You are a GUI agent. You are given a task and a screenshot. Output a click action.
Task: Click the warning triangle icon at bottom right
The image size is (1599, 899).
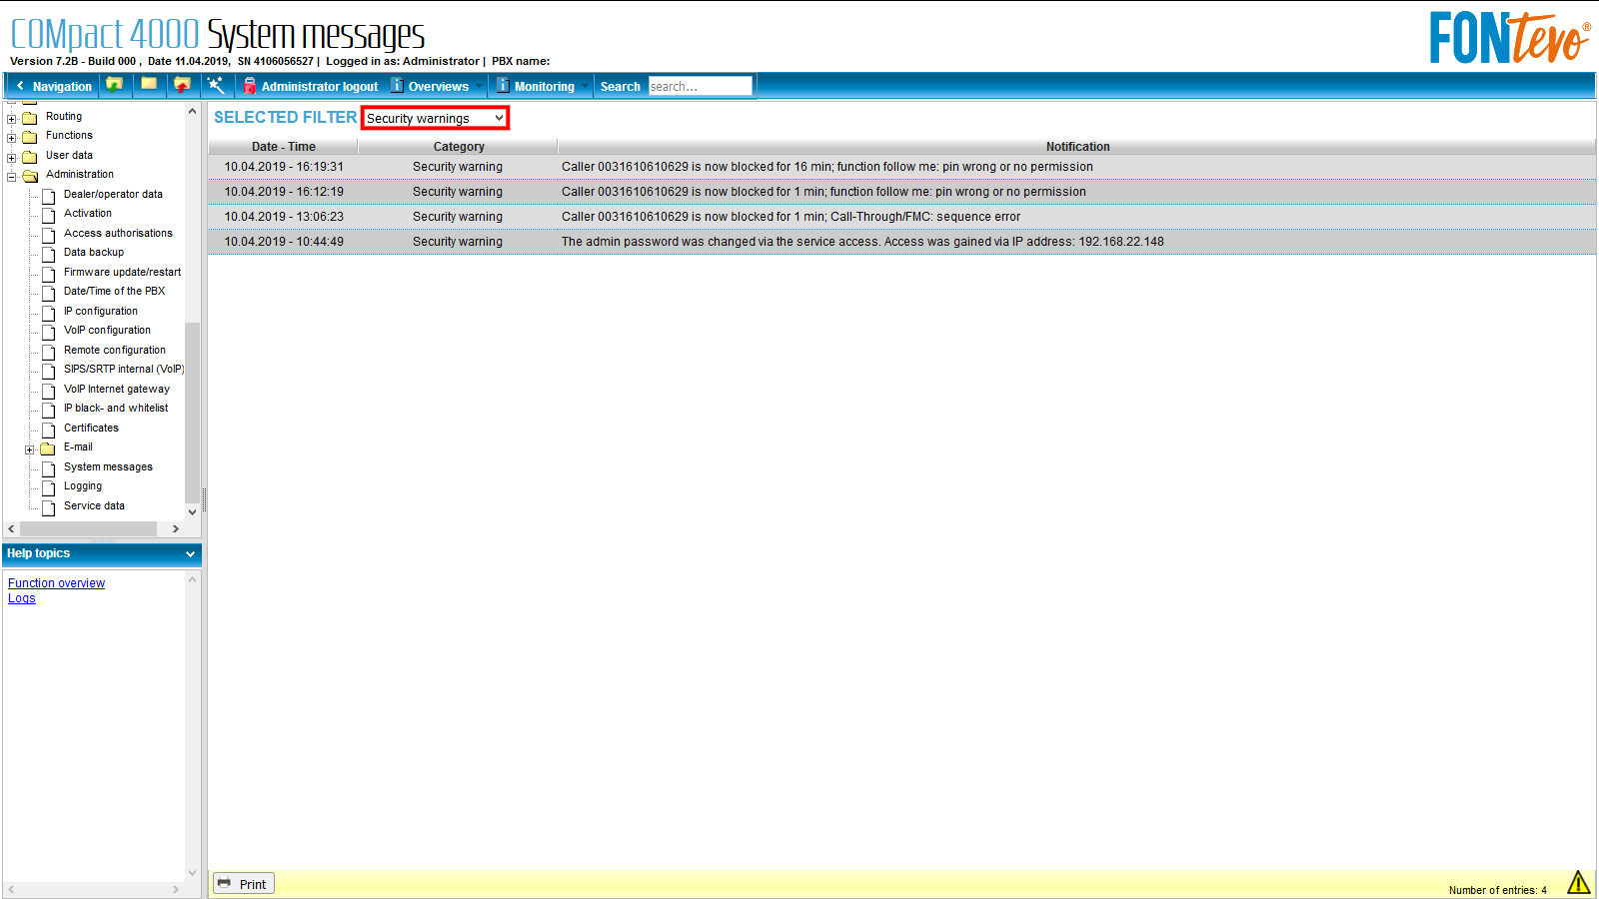coord(1578,882)
